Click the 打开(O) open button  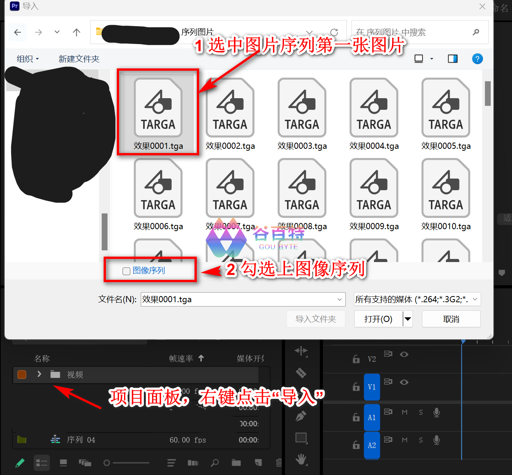[x=378, y=318]
